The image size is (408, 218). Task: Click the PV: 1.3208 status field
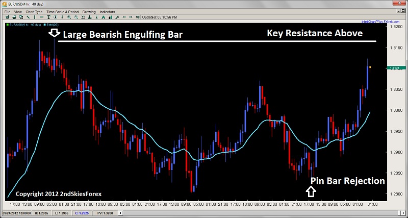point(105,213)
